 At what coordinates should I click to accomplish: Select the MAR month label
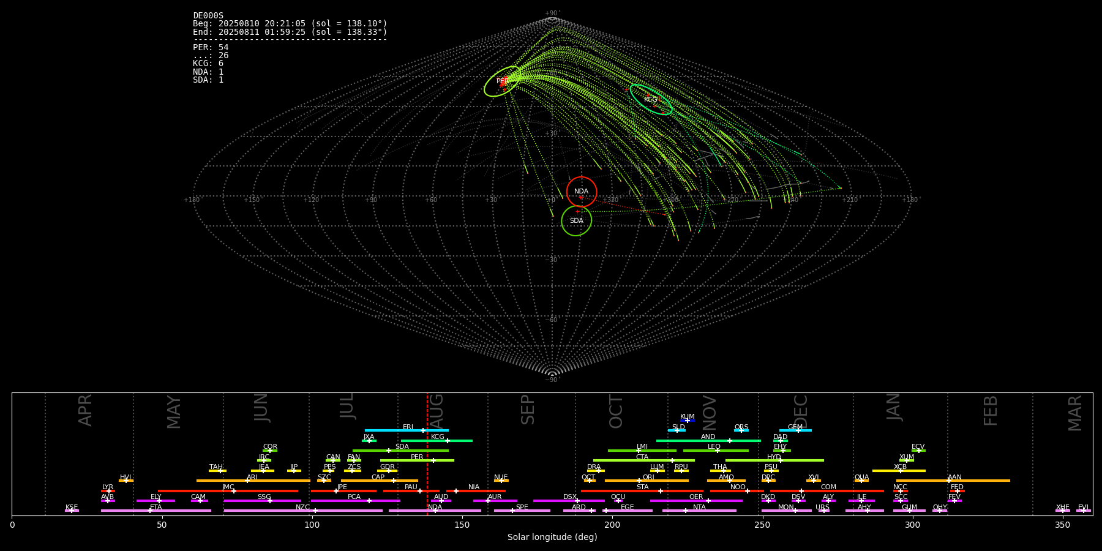(1075, 413)
